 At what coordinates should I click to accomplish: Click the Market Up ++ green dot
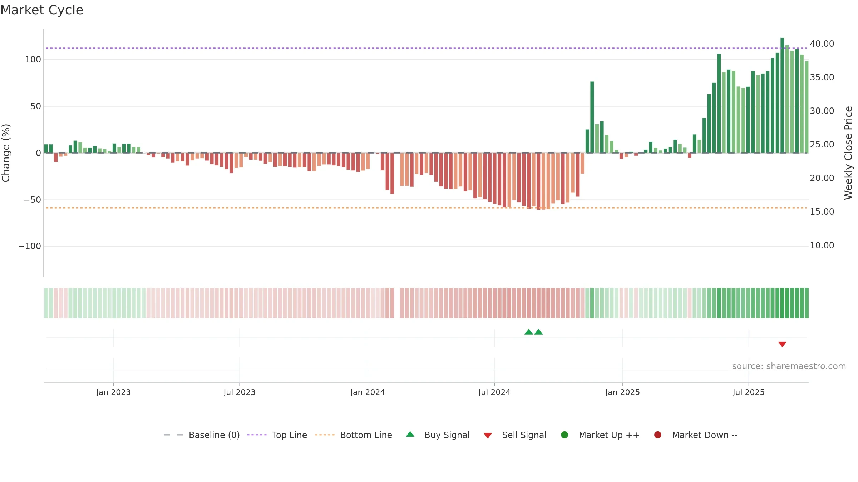(564, 435)
